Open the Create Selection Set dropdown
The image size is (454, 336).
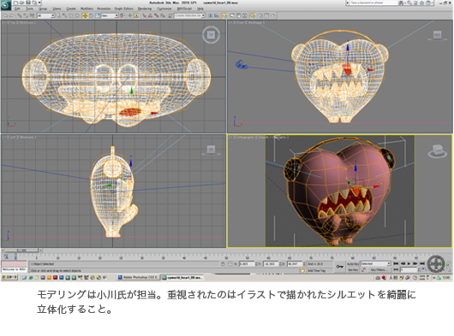[190, 15]
